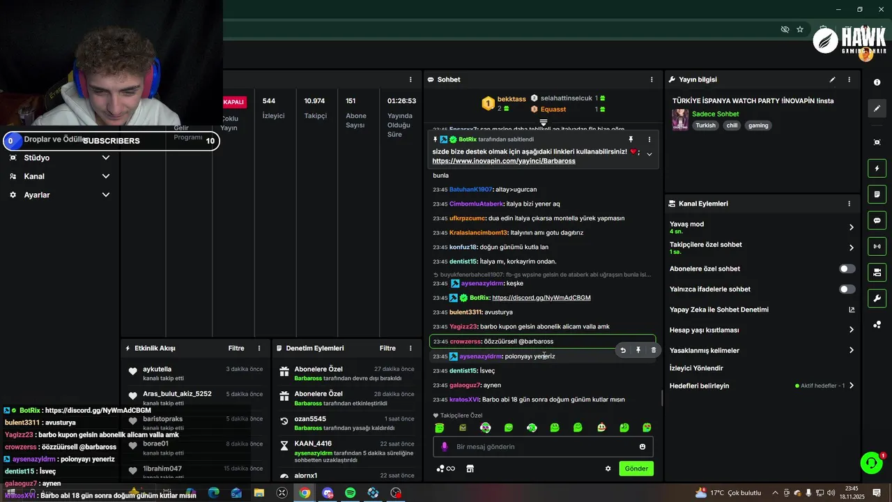
Task: Click the info icon in right sidebar
Action: point(877,82)
